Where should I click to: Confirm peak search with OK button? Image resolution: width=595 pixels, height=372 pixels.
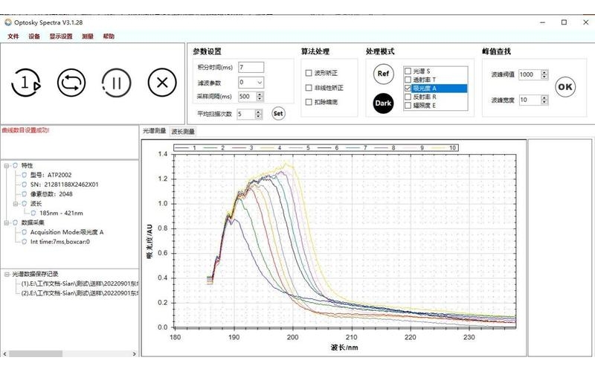[565, 87]
